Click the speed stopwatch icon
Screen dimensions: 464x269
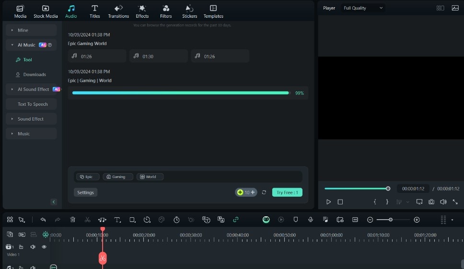point(176,220)
